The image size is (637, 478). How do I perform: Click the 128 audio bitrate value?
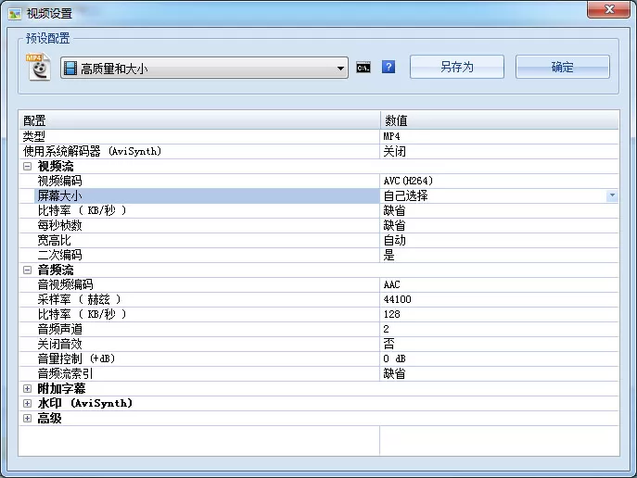point(391,314)
